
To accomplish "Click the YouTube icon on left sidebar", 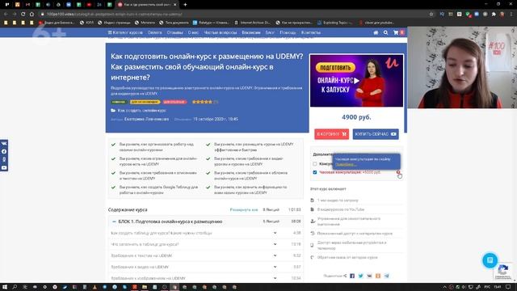I will (4, 167).
